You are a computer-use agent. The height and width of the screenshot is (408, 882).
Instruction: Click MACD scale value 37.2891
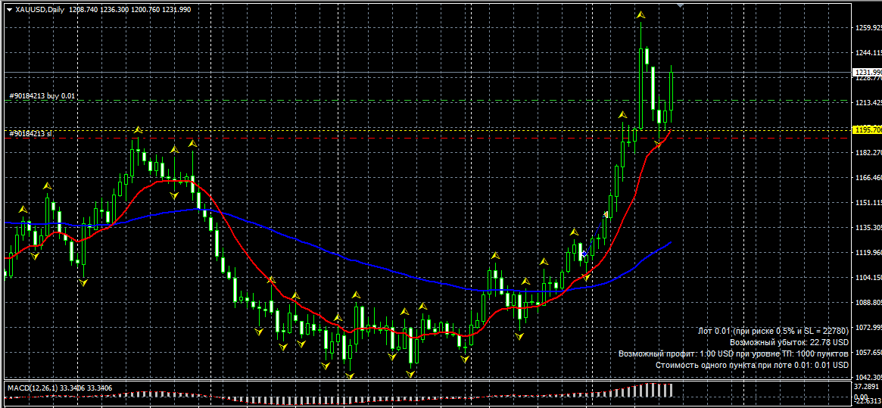coord(867,387)
